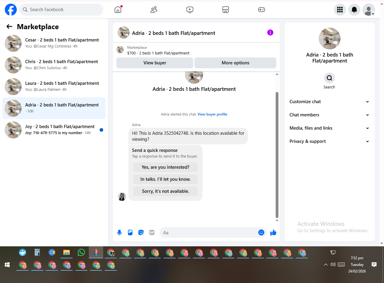Open the Cesar conversation
384x283 pixels.
[54, 43]
